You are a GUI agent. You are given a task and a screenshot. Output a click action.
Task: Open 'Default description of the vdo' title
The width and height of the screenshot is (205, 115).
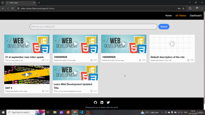point(168,57)
